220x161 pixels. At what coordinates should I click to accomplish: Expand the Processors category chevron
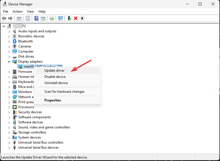(9, 107)
